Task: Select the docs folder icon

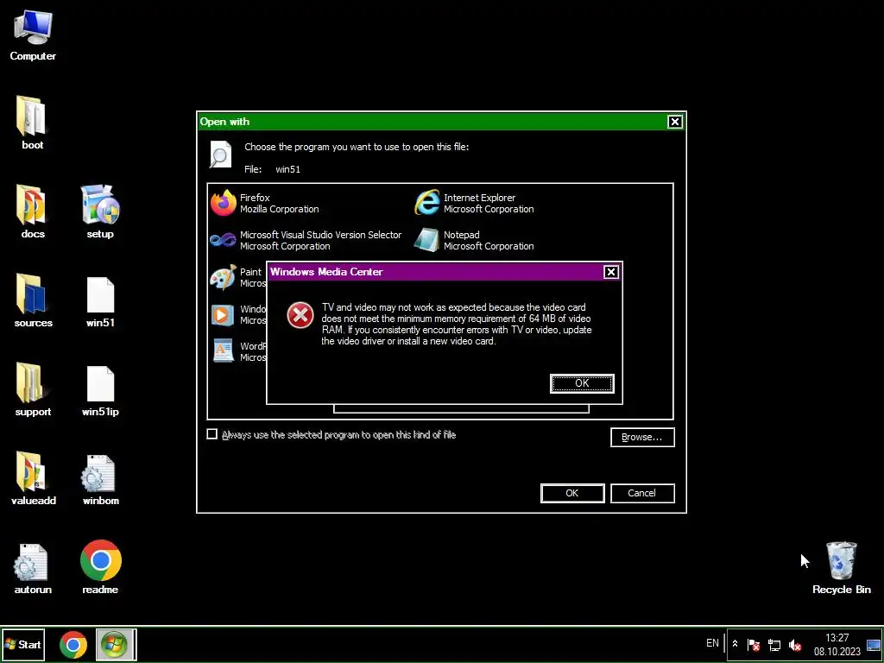Action: (33, 212)
